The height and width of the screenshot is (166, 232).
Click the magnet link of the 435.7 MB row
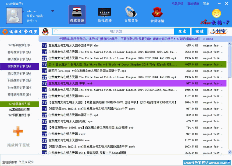[x=213, y=122]
